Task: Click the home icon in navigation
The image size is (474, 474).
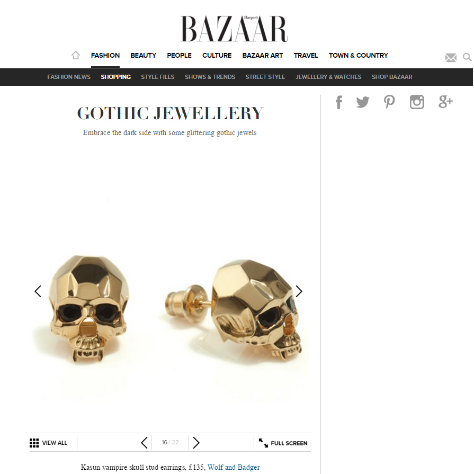Action: coord(76,55)
